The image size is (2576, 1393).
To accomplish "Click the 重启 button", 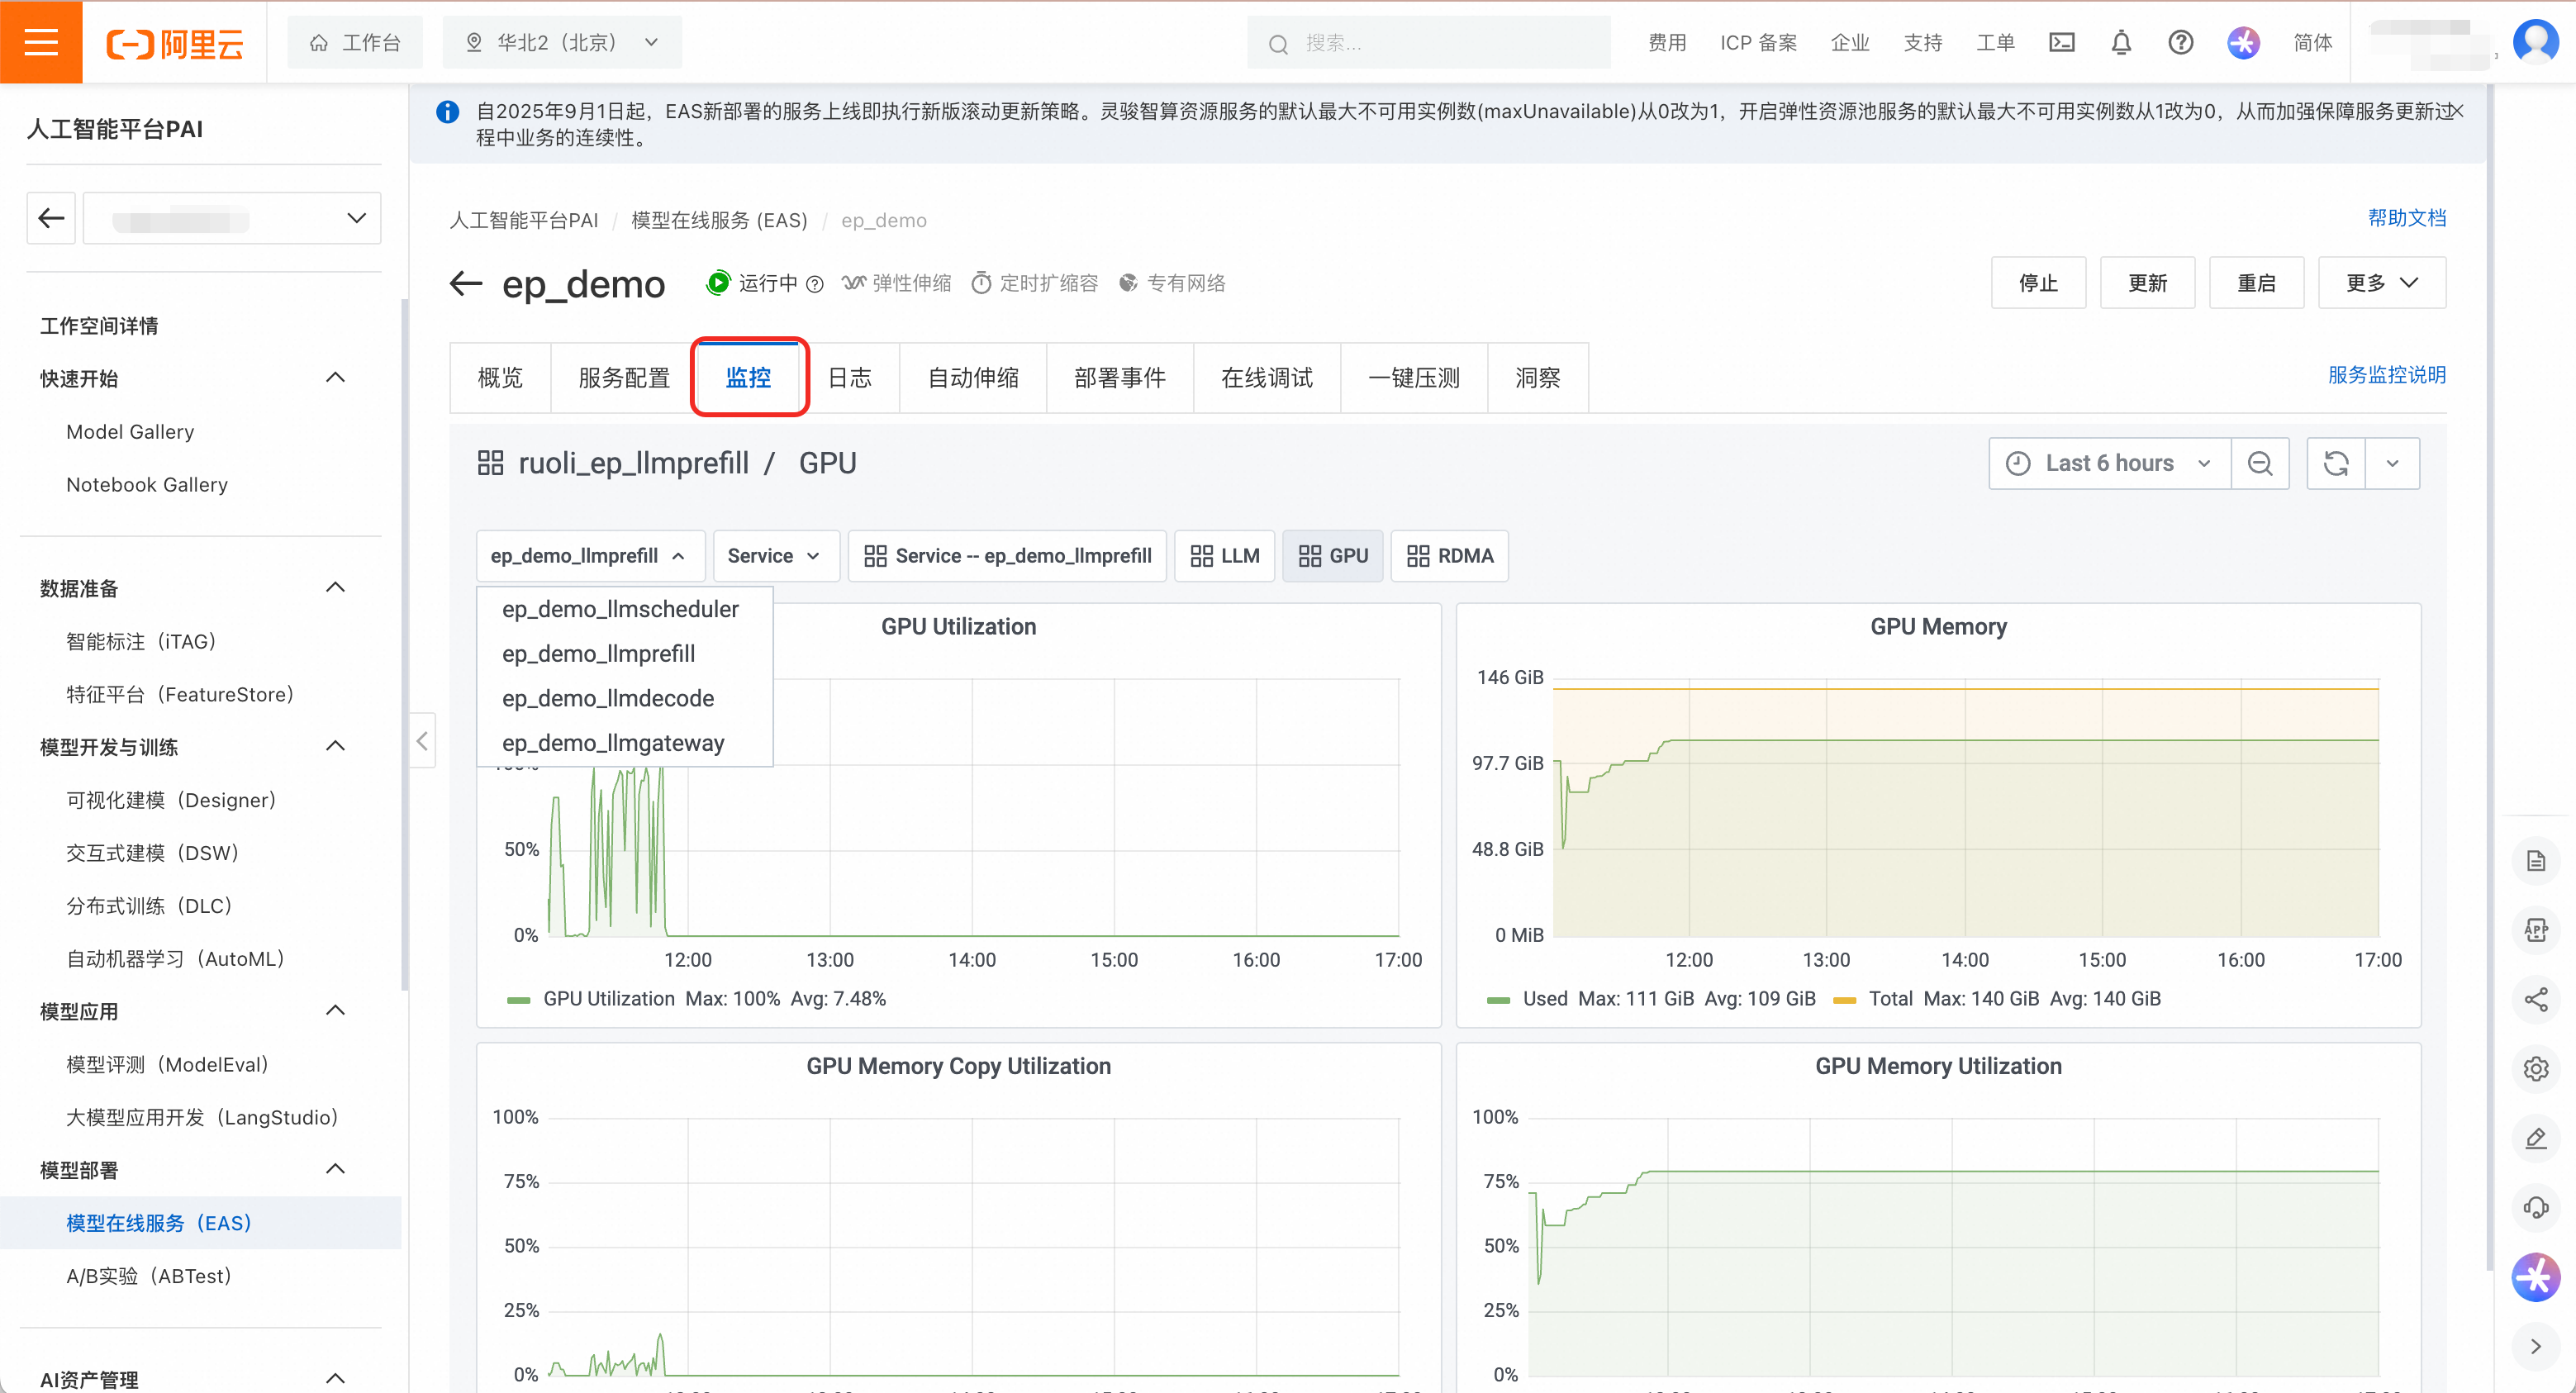I will coord(2256,283).
